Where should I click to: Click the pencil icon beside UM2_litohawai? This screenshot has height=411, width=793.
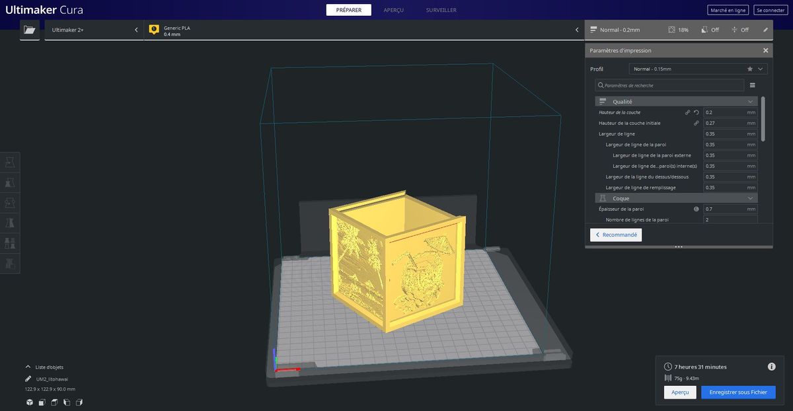point(28,379)
